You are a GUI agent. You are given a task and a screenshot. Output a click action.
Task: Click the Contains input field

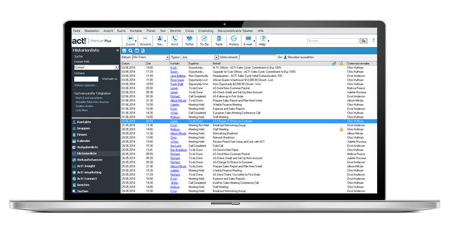pyautogui.click(x=86, y=79)
